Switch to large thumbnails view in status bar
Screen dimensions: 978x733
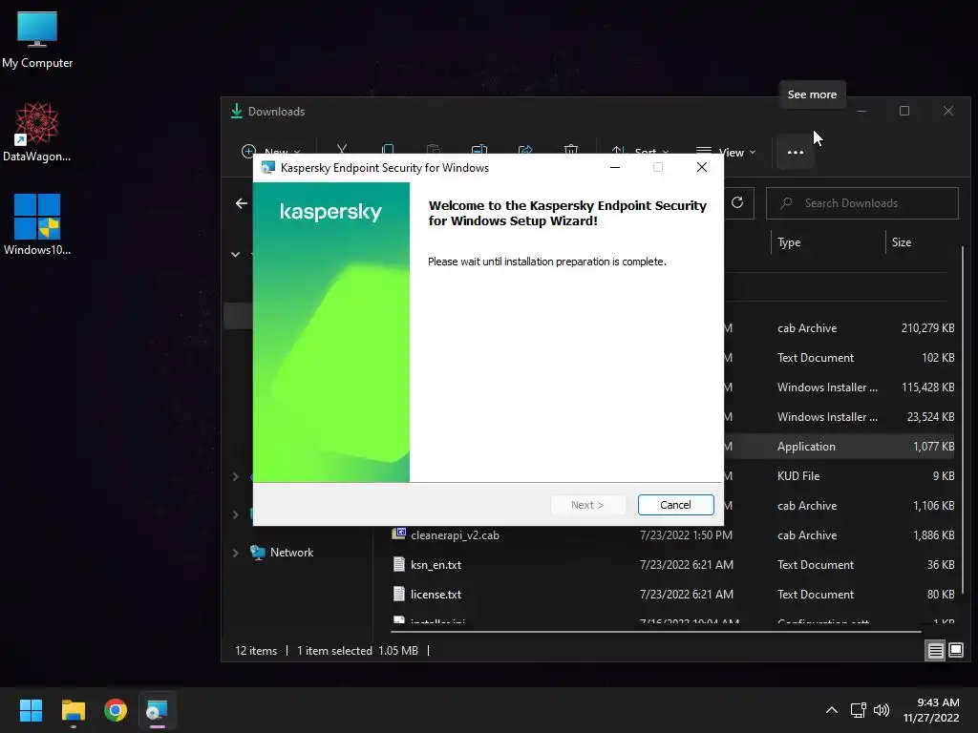pos(956,651)
